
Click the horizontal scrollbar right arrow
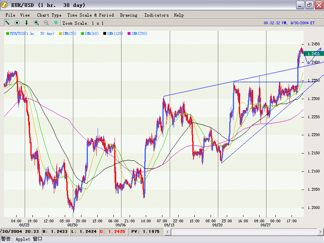click(x=320, y=232)
